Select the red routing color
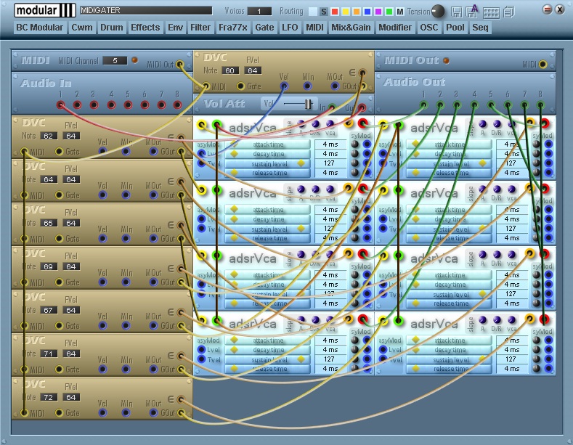 [x=334, y=12]
